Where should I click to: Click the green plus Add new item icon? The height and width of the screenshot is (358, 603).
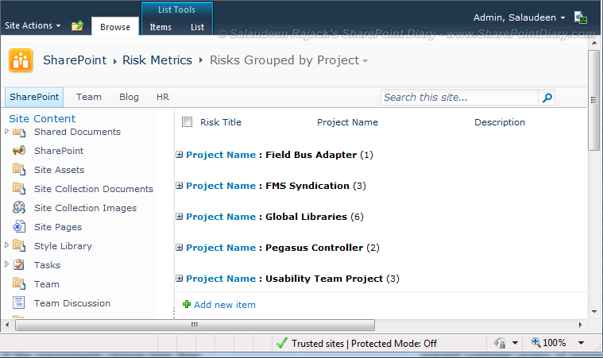(x=187, y=304)
